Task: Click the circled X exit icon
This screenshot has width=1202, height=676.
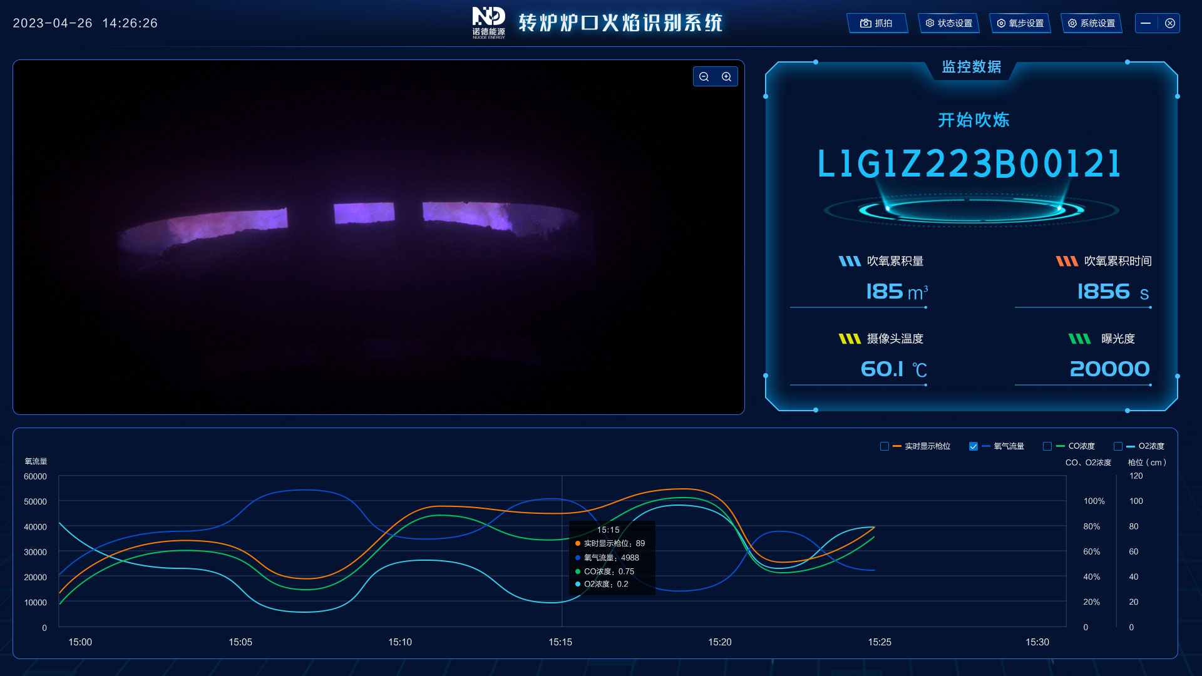Action: coord(1170,23)
